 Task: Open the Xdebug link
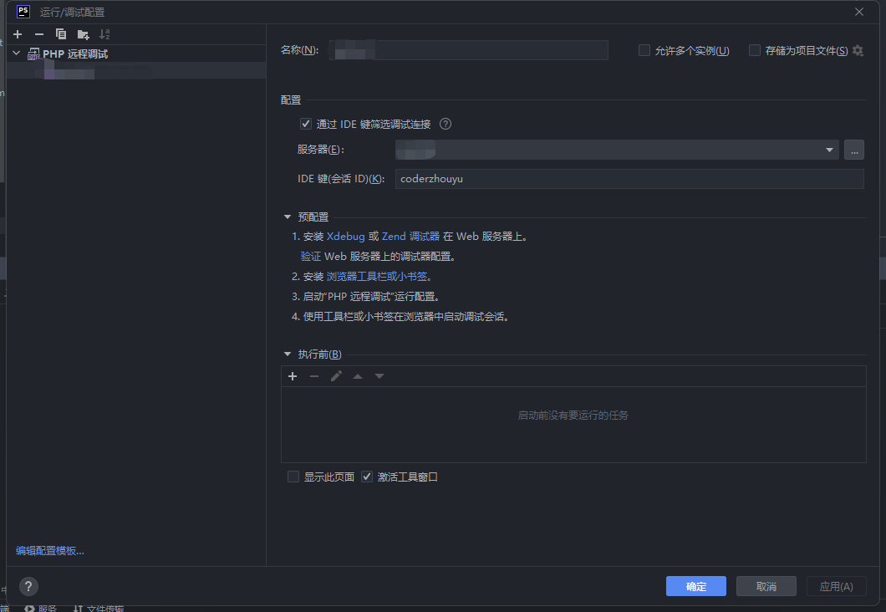pyautogui.click(x=346, y=237)
